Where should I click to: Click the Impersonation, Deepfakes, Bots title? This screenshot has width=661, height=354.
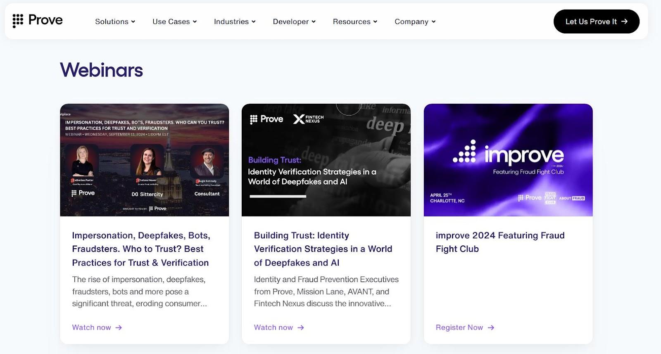point(141,249)
